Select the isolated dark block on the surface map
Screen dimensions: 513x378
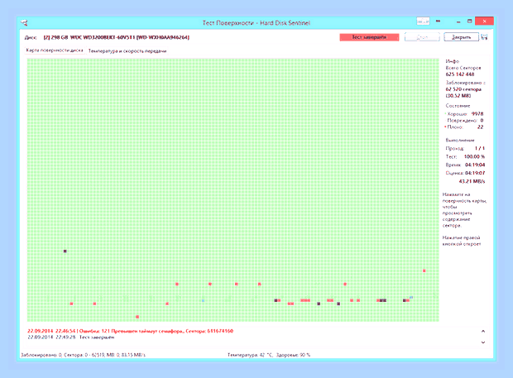click(65, 251)
